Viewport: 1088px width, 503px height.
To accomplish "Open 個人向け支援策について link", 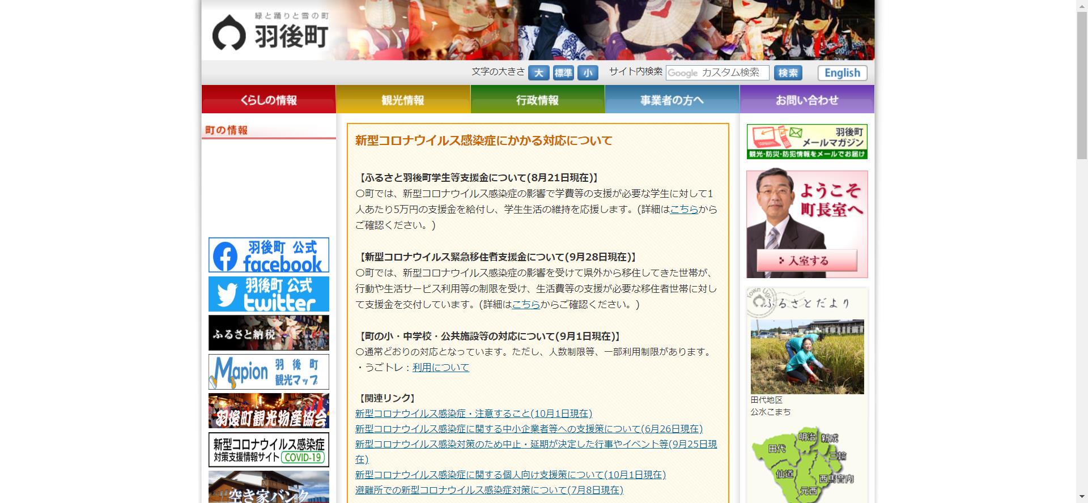I will point(511,475).
